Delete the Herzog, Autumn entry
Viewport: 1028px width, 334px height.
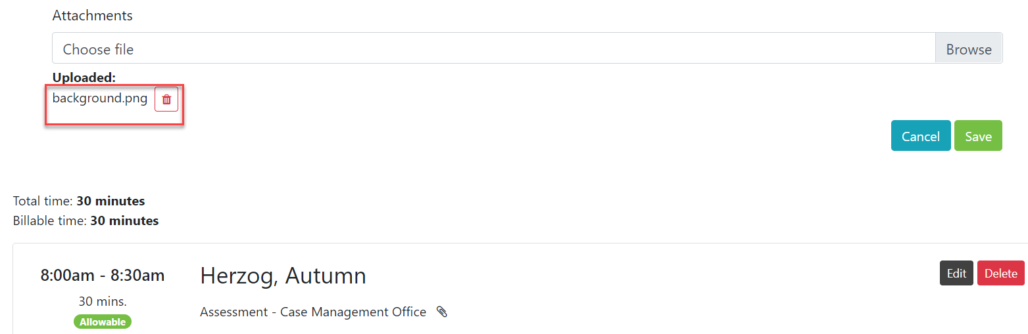coord(1000,274)
